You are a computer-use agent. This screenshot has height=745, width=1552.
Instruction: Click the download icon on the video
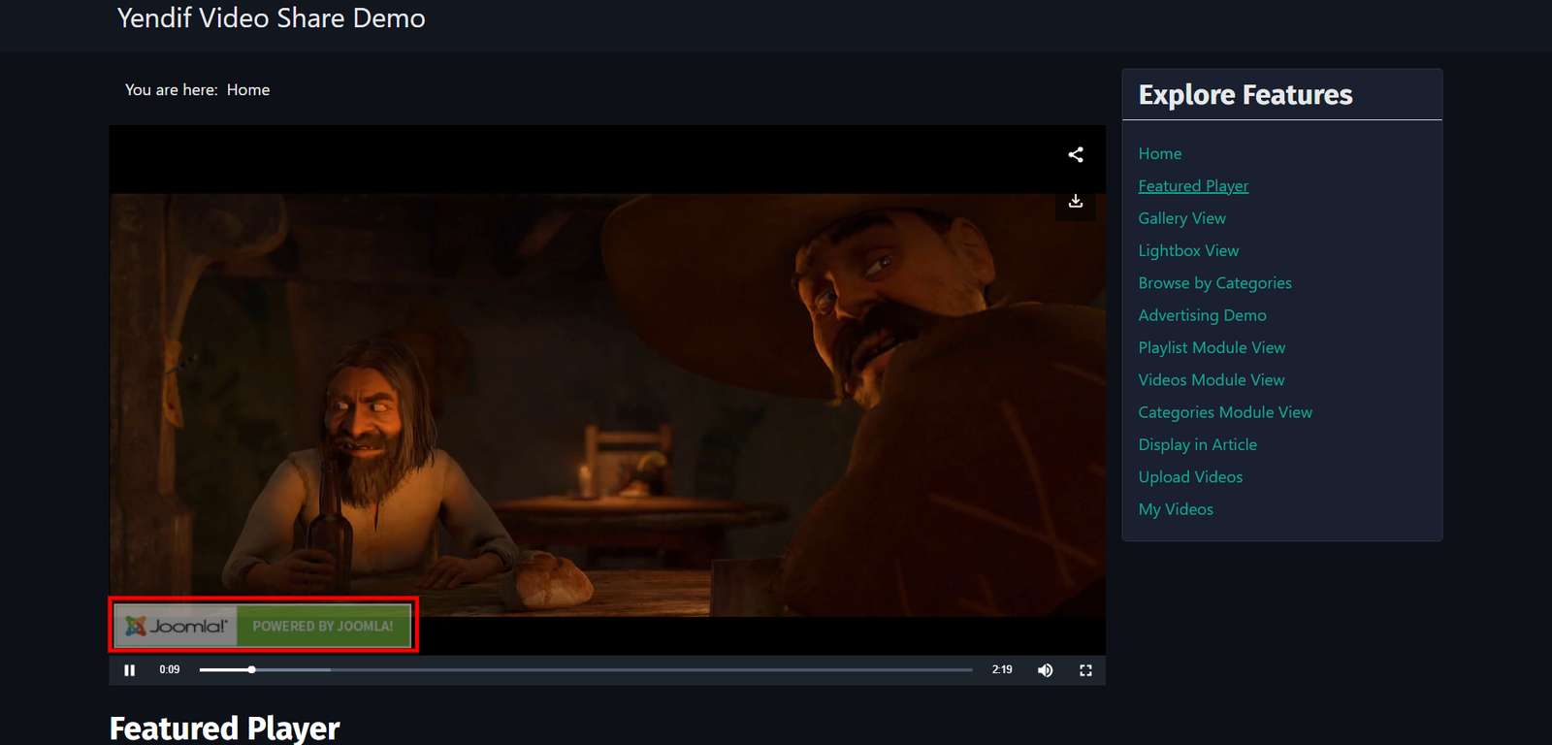tap(1076, 201)
